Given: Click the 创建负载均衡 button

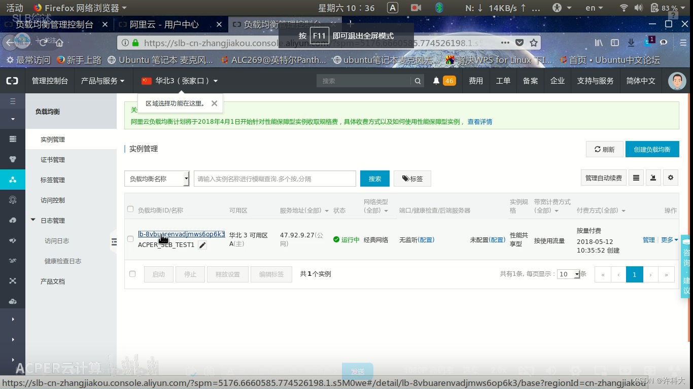Looking at the screenshot, I should coord(652,149).
